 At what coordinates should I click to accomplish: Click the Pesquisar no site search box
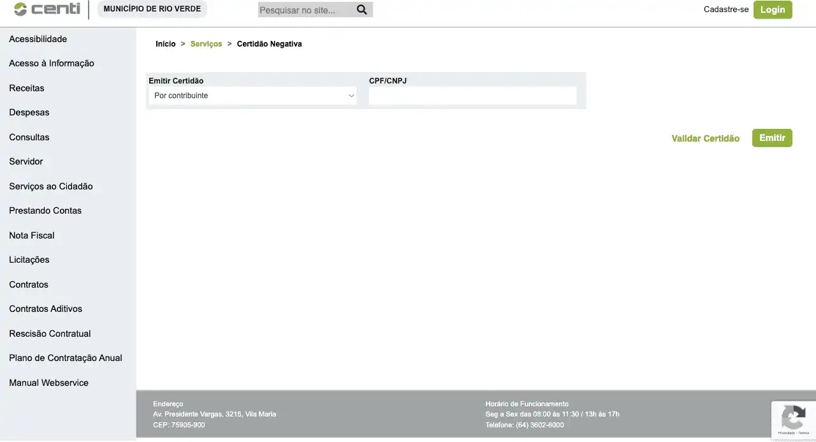click(305, 10)
